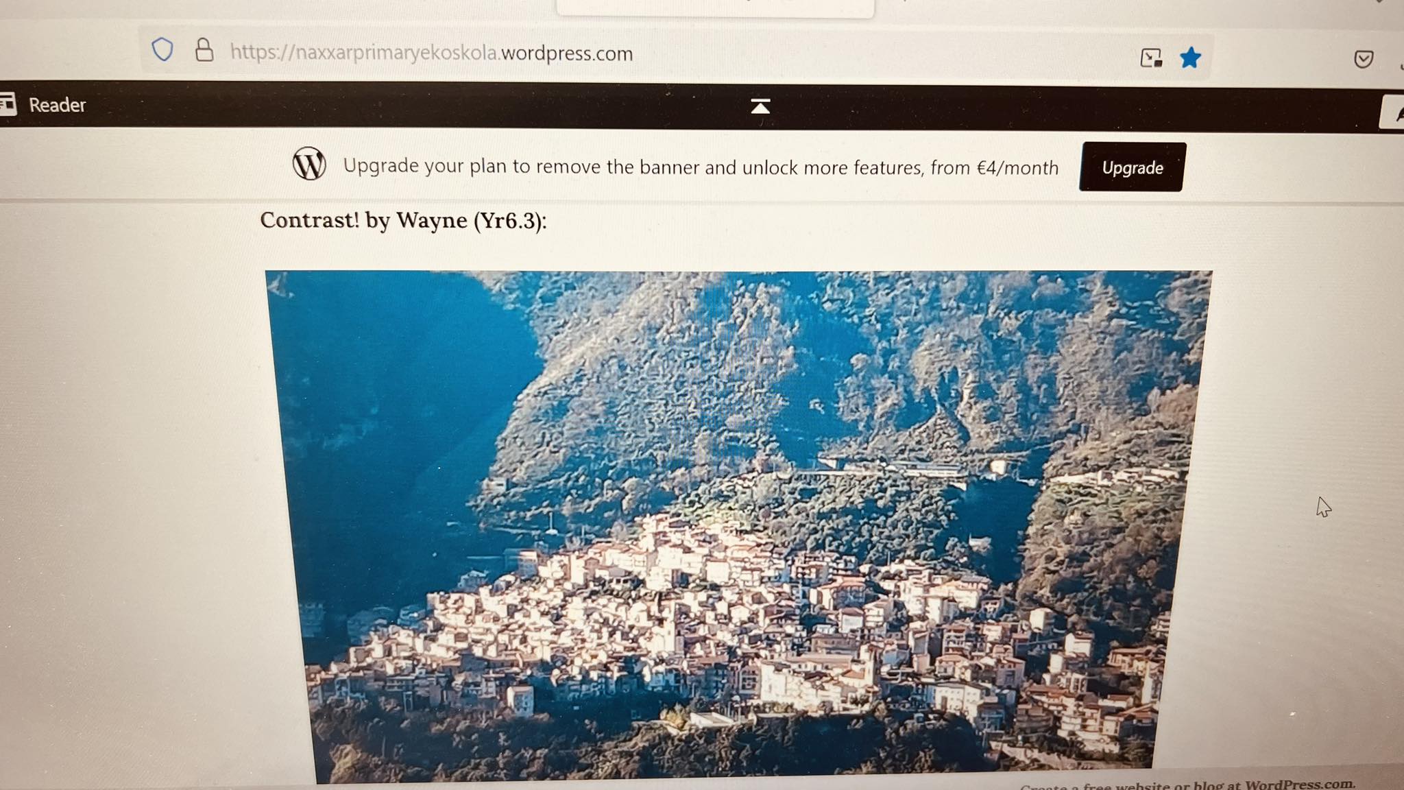Click the '€4/month' price text in banner

[x=1017, y=168]
